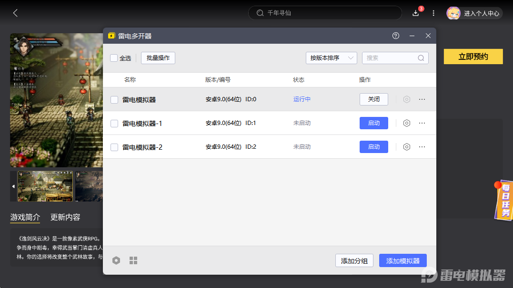Click the download manager icon
The image size is (513, 288).
click(416, 13)
